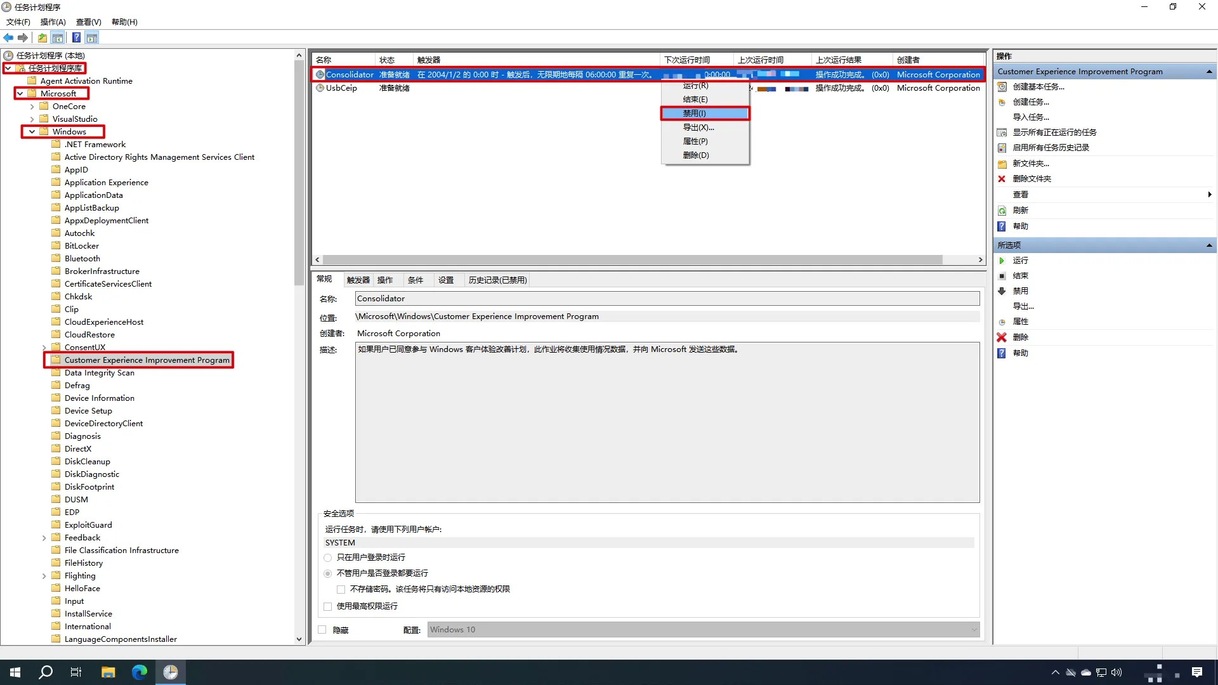1218x685 pixels.
Task: Click the blue help toolbar icon
Action: (76, 38)
